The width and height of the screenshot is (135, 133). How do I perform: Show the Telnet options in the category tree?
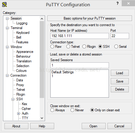(20, 90)
